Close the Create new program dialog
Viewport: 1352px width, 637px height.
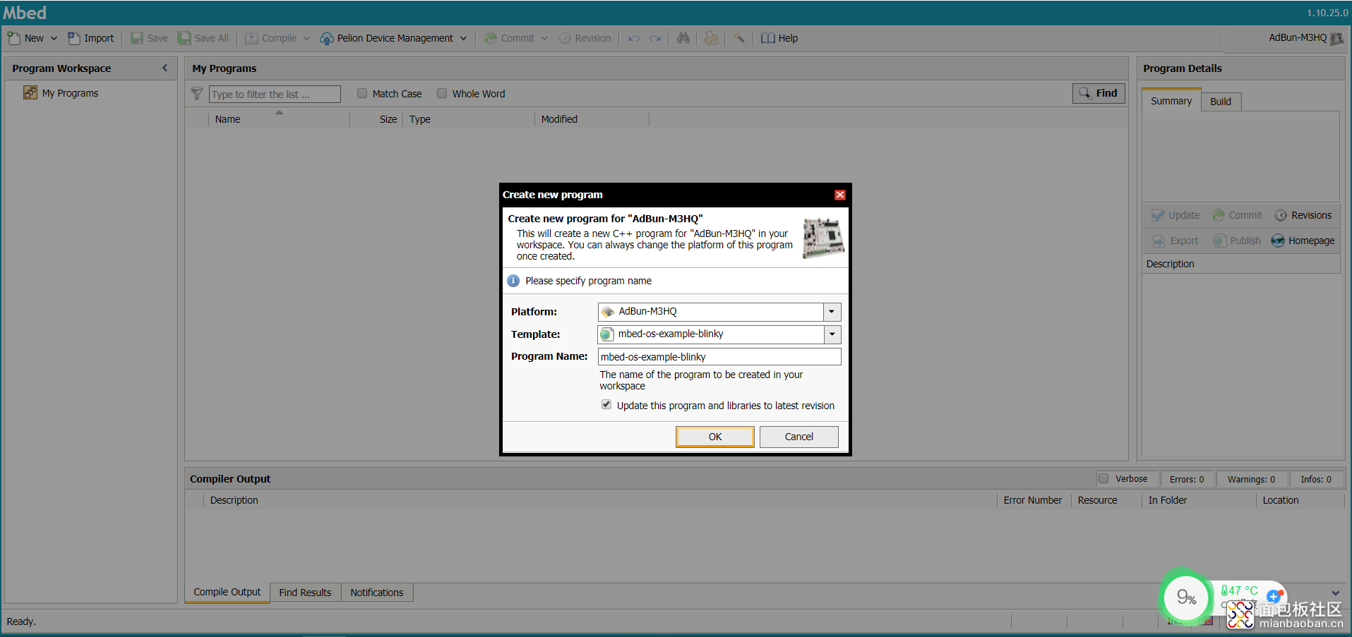tap(840, 195)
